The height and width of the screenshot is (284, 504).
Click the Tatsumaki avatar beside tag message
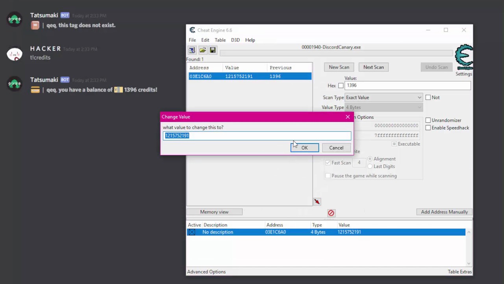(15, 20)
